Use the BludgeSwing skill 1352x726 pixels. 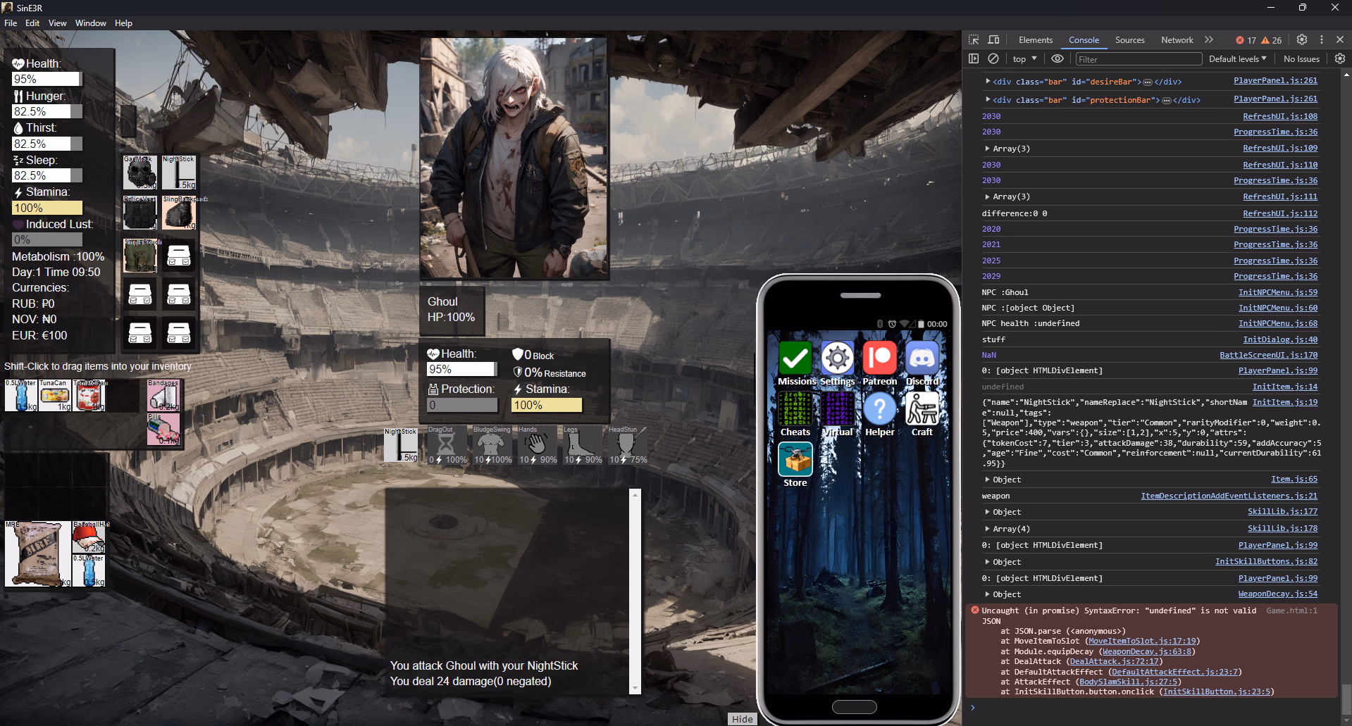point(492,445)
